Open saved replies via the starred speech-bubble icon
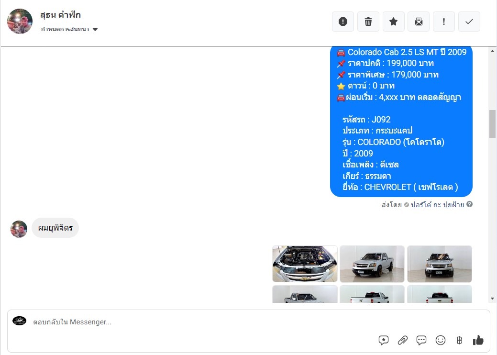 [x=384, y=340]
